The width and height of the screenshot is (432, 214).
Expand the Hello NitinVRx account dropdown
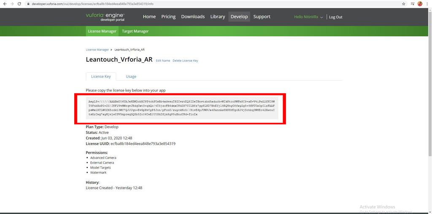[x=308, y=17]
